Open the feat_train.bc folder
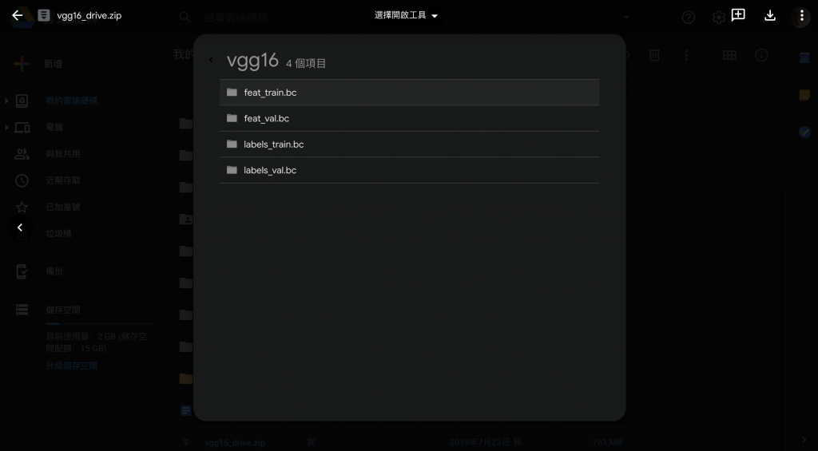Viewport: 818px width, 451px height. pos(410,93)
